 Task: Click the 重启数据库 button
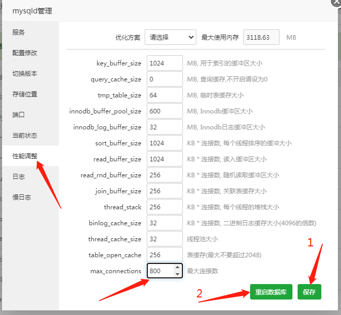[271, 292]
